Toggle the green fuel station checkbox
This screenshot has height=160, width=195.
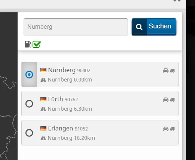(37, 44)
